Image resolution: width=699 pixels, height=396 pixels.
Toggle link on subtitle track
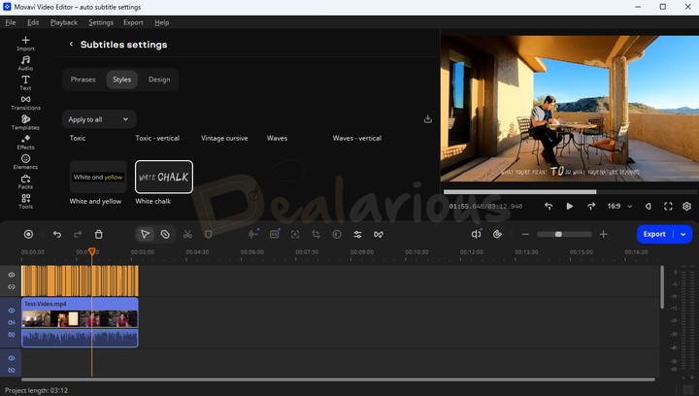tap(12, 287)
